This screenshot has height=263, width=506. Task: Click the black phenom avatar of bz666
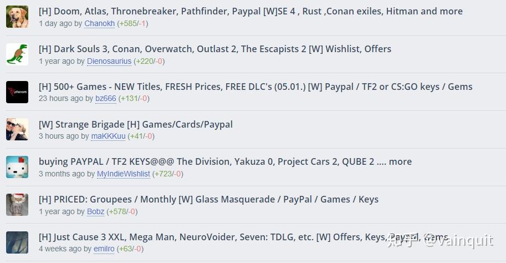tap(17, 92)
